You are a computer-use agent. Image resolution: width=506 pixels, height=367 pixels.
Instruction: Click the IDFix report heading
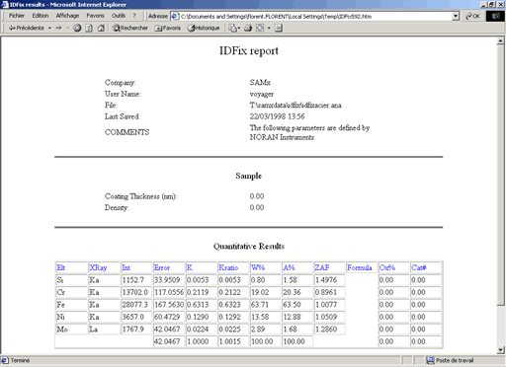pyautogui.click(x=249, y=50)
